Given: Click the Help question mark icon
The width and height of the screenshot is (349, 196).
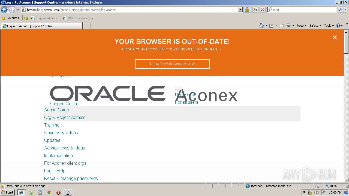Looking at the screenshot, I should point(338,26).
